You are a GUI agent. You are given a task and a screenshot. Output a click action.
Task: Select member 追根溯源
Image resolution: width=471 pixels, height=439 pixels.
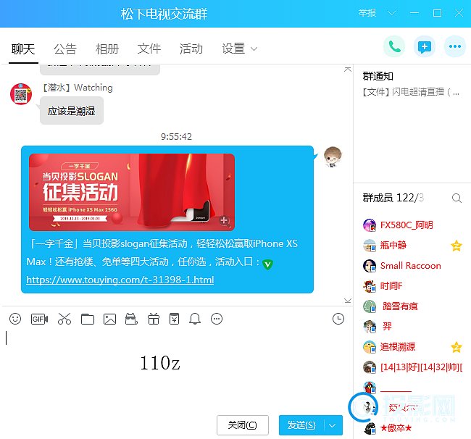[x=398, y=347]
